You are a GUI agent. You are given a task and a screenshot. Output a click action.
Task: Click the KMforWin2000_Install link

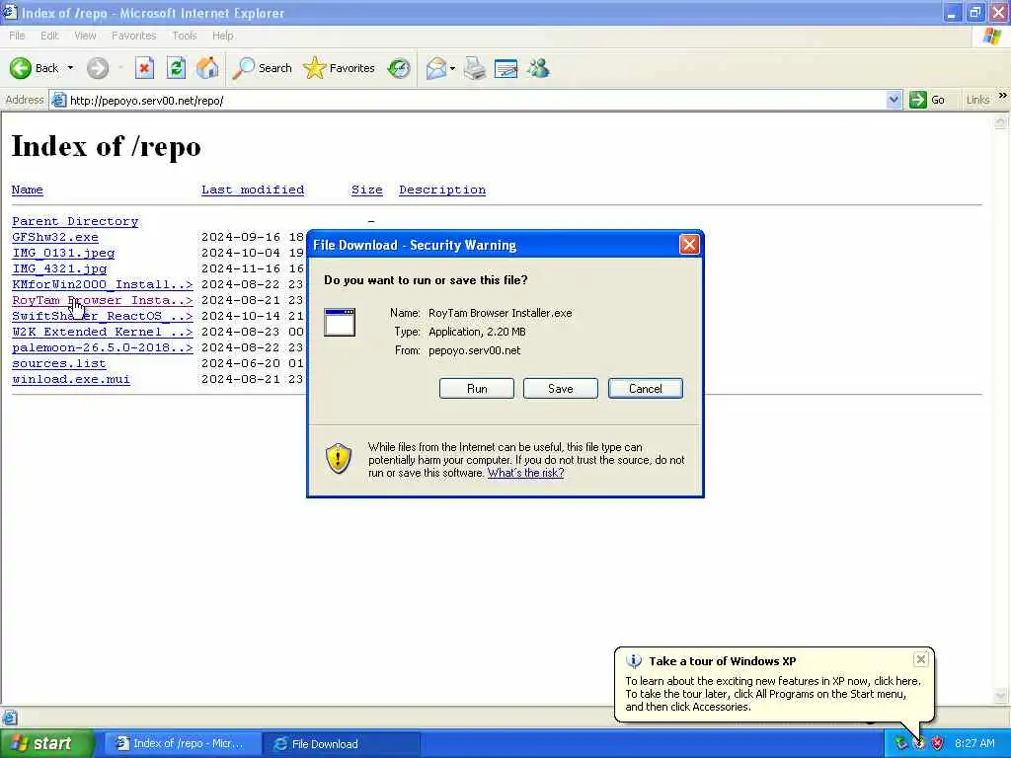103,284
